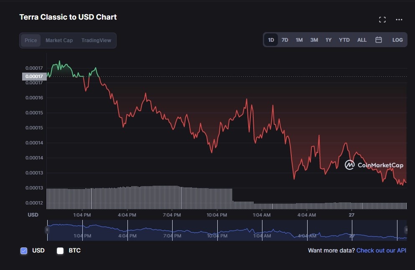Image resolution: width=415 pixels, height=270 pixels.
Task: Switch to the Market Cap tab
Action: pyautogui.click(x=59, y=40)
